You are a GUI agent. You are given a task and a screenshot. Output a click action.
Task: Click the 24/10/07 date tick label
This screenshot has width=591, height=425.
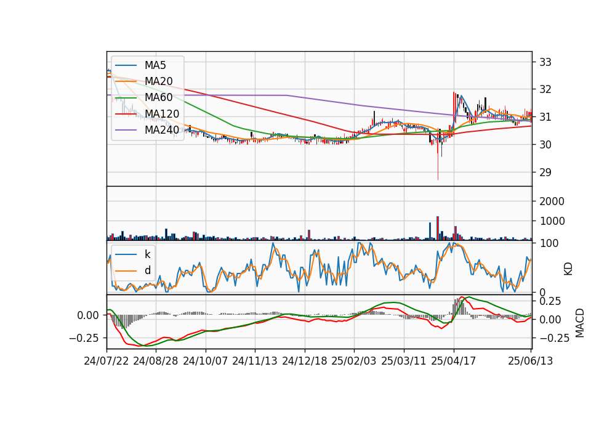206,361
